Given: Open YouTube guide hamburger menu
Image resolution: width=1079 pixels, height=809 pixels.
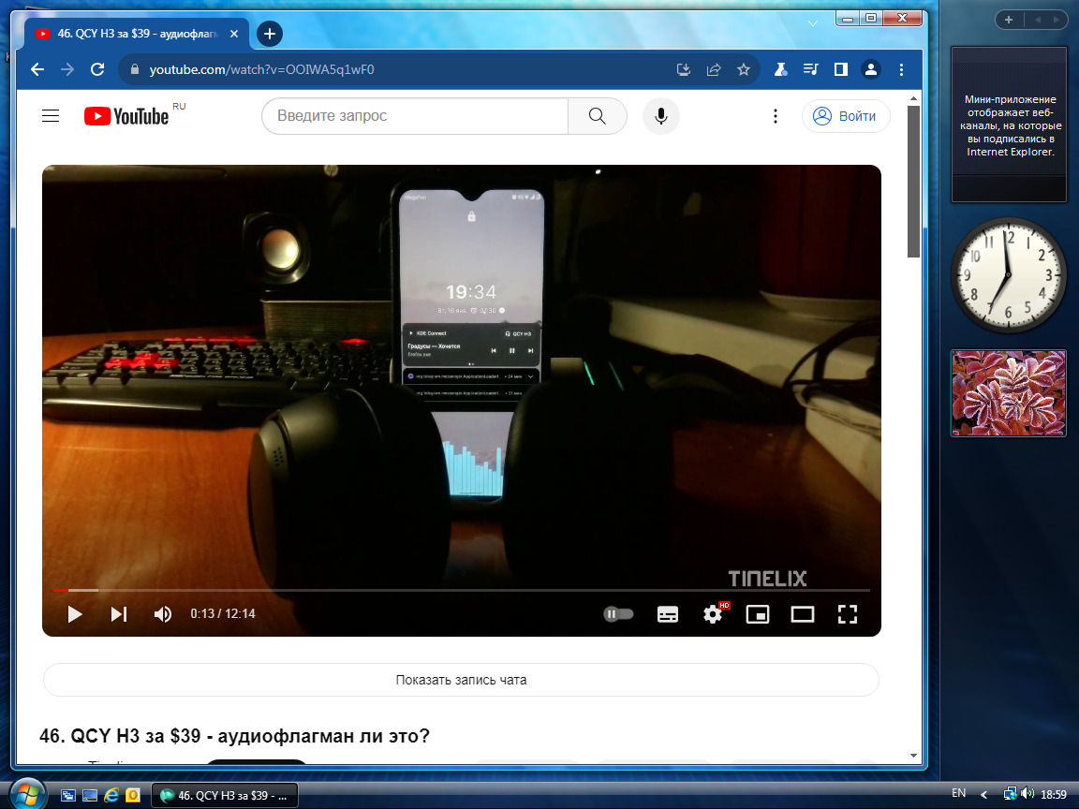Looking at the screenshot, I should pos(51,116).
